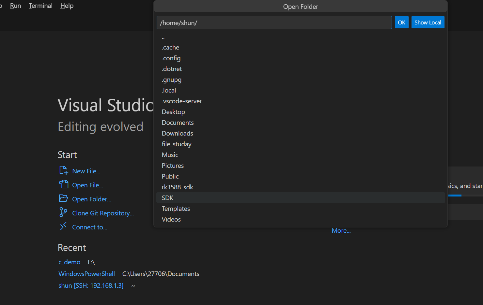Screen dimensions: 483x305
Task: Select the Templates folder
Action: 301,209
